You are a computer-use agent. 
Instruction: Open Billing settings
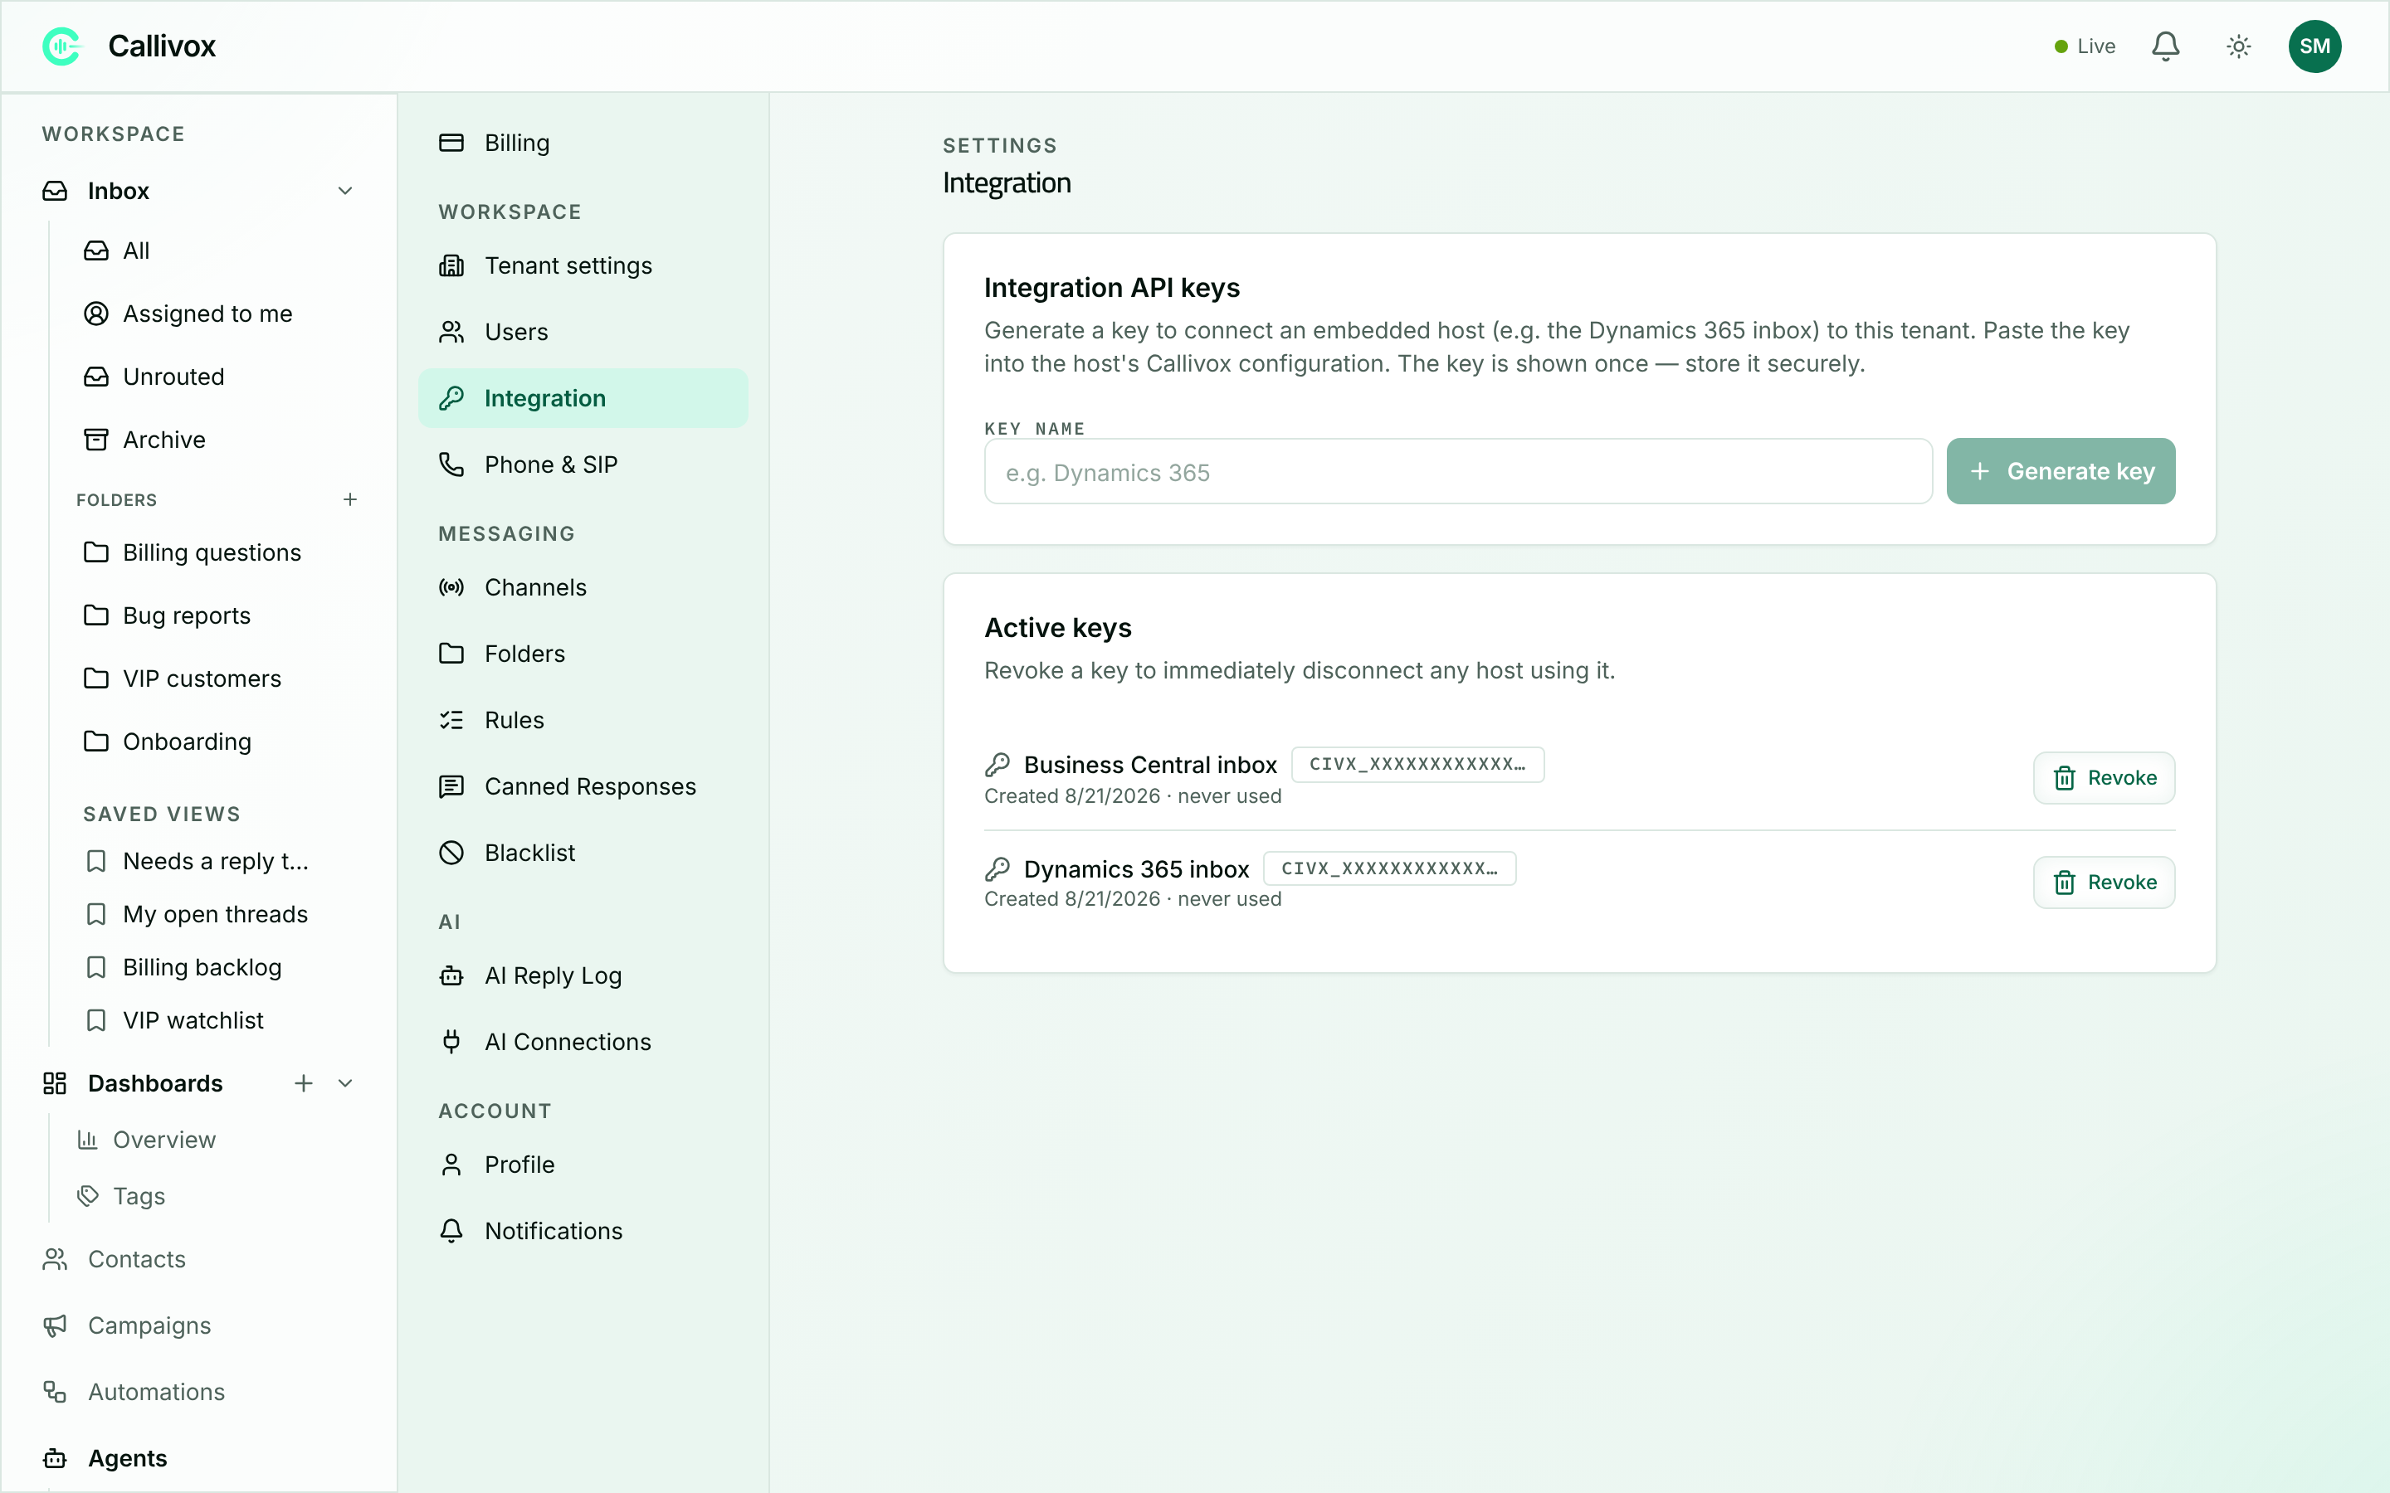[x=583, y=143]
